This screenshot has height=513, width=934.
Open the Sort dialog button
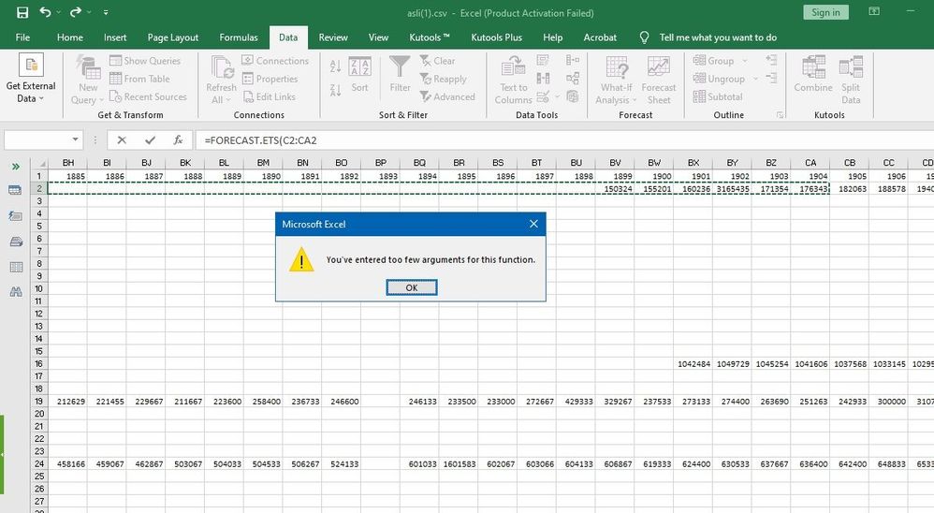click(x=359, y=75)
